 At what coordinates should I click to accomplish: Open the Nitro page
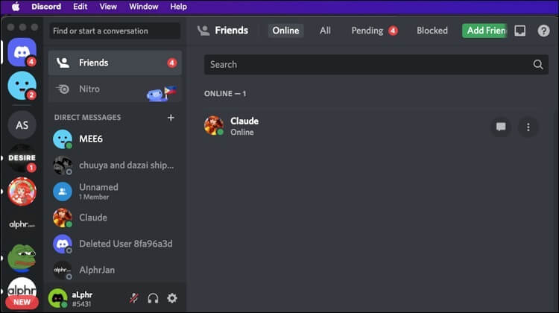pyautogui.click(x=115, y=89)
